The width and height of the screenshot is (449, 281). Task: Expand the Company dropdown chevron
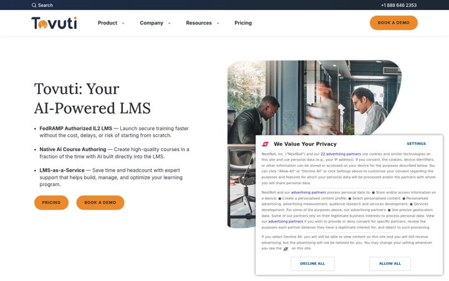coord(169,23)
